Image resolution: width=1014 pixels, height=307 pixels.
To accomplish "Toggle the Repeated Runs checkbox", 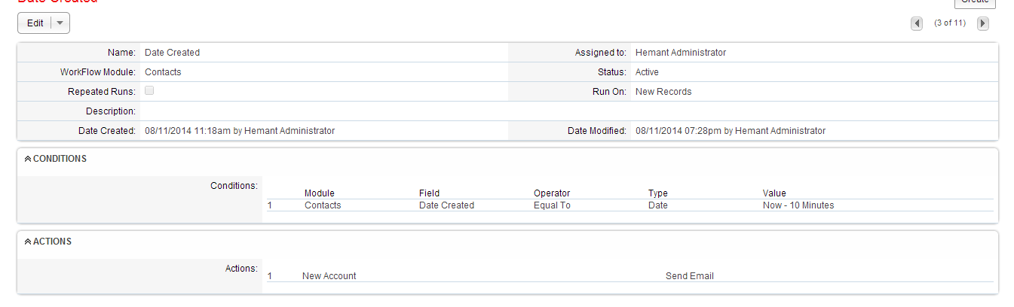I will [149, 91].
